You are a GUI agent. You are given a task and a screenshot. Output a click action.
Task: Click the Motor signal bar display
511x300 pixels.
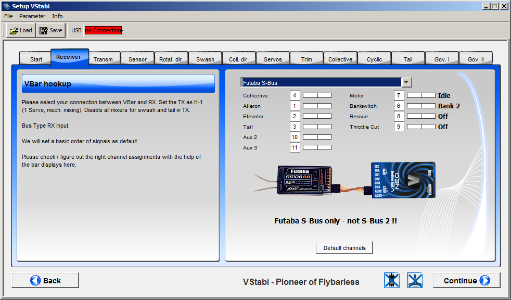pyautogui.click(x=421, y=95)
